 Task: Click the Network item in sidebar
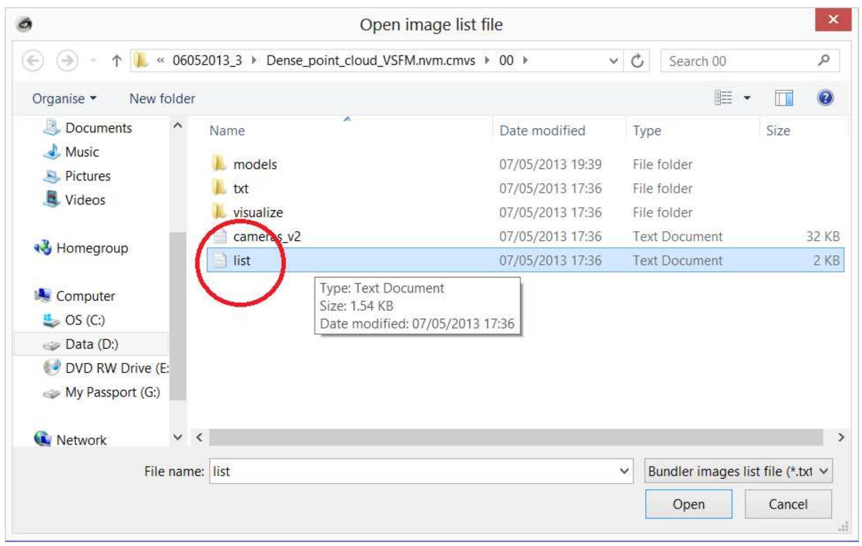[x=80, y=439]
